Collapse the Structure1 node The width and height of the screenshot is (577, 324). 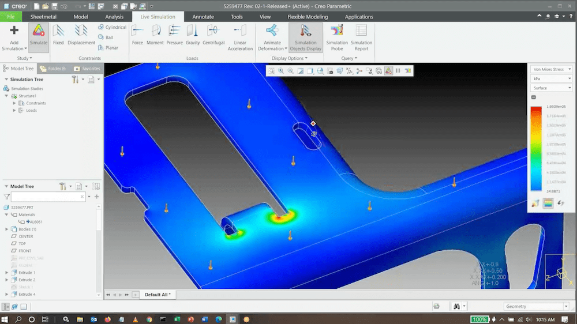coord(6,96)
